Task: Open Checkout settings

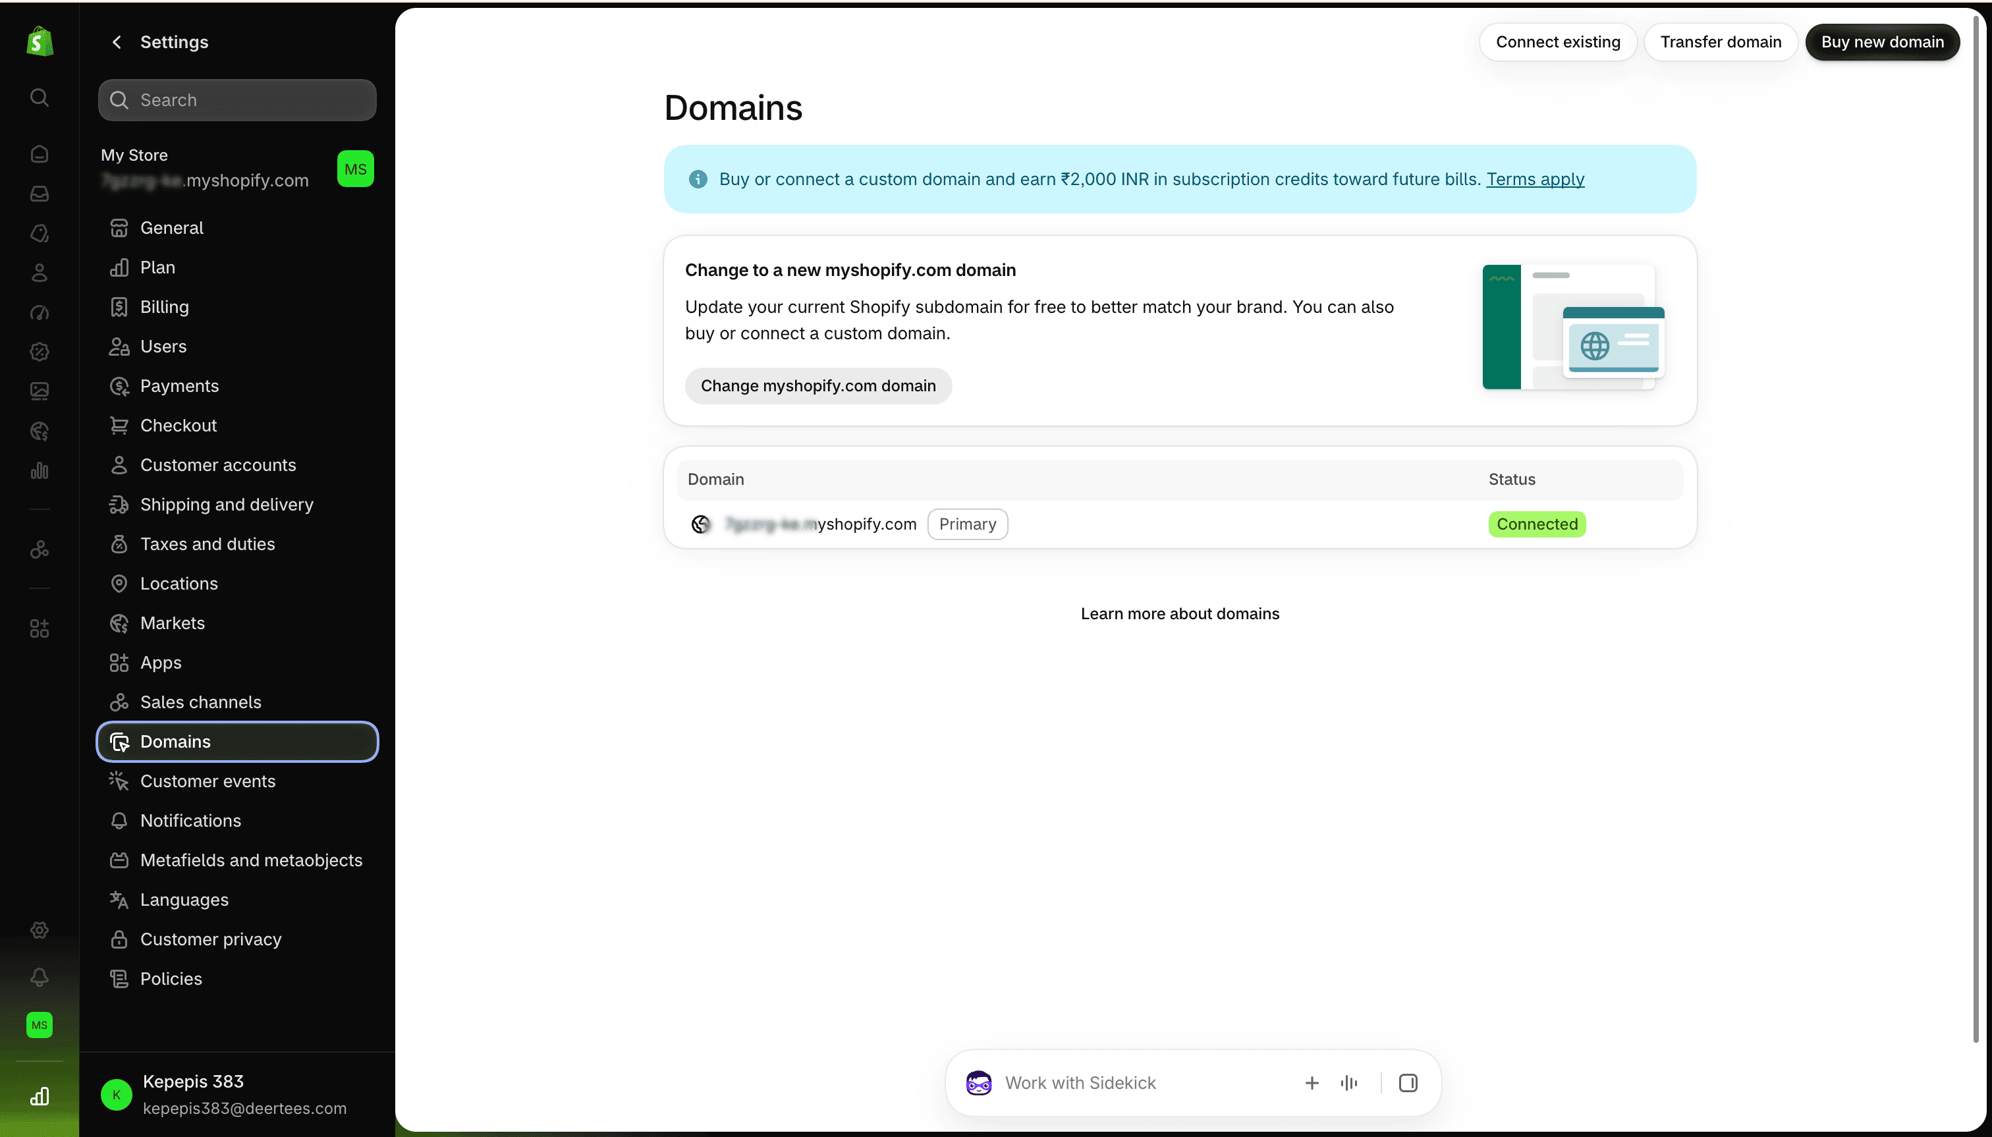Action: tap(237, 426)
